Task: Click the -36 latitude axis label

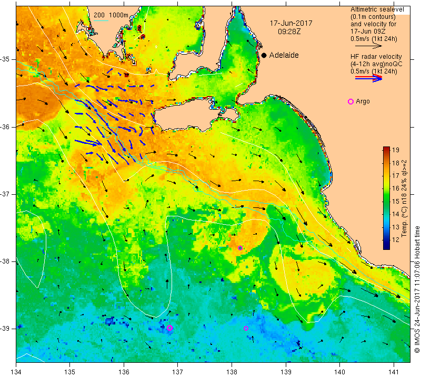Action: (x=5, y=127)
